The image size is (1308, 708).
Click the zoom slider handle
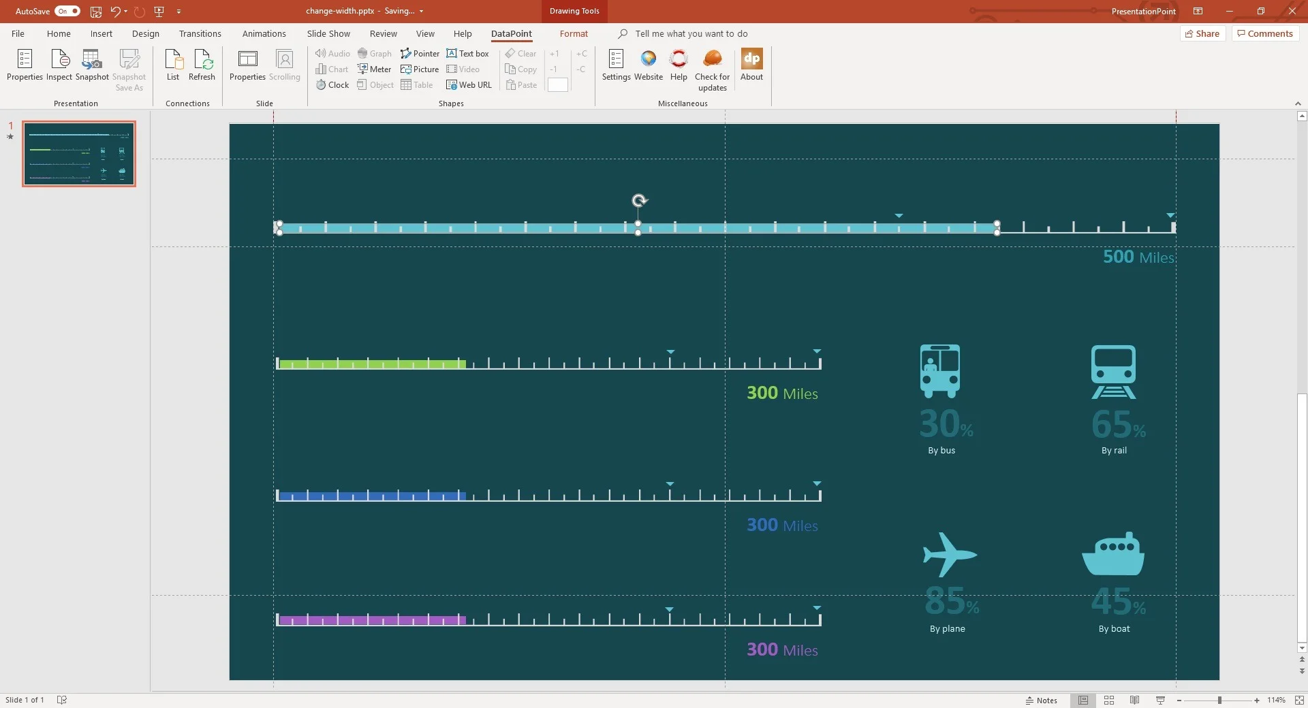[x=1219, y=701]
